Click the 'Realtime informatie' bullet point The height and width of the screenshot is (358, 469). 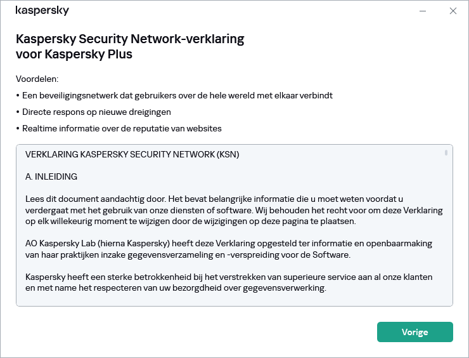click(x=119, y=129)
